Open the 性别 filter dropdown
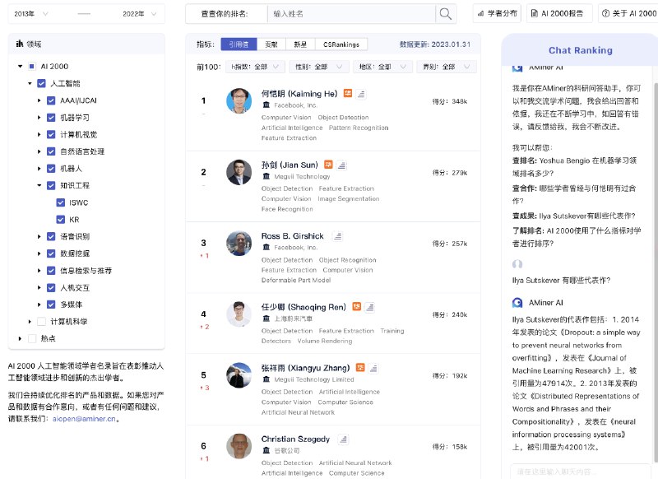 (x=319, y=67)
